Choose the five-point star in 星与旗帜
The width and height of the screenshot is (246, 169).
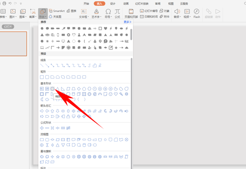point(58,157)
